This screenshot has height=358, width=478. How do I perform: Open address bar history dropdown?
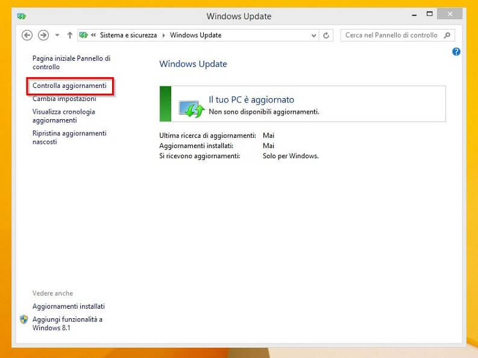313,35
